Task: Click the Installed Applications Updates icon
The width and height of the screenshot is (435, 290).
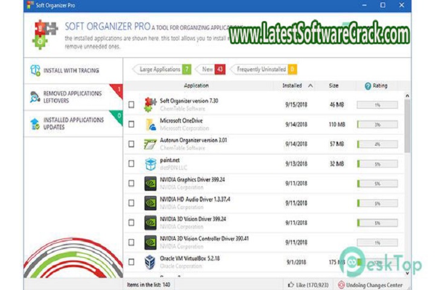Action: tap(35, 124)
